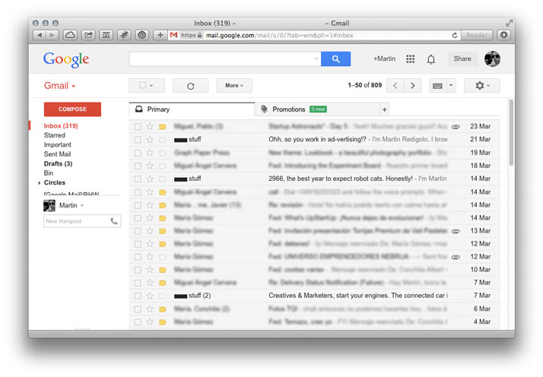
Task: Click the importance marker on the 'Ohh, so you work' email
Action: 163,140
